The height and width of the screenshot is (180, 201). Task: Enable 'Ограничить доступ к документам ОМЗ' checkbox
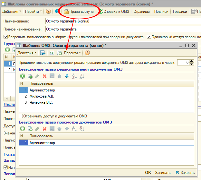pyautogui.click(x=21, y=116)
